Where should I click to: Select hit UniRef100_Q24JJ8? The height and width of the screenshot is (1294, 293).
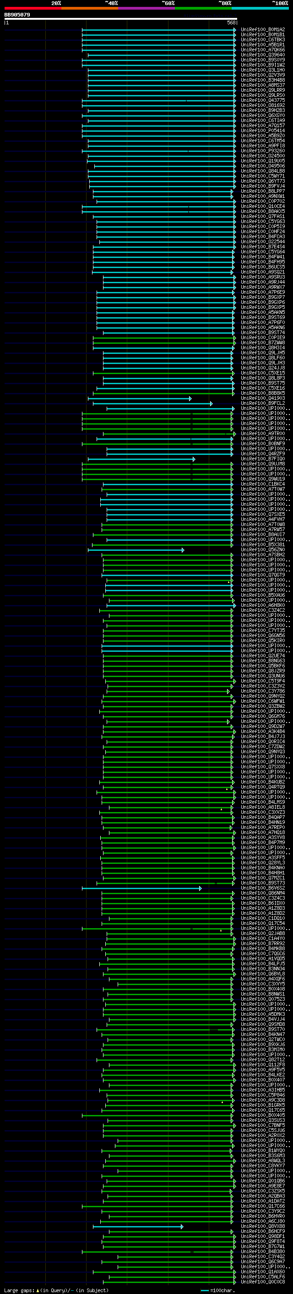(x=263, y=368)
